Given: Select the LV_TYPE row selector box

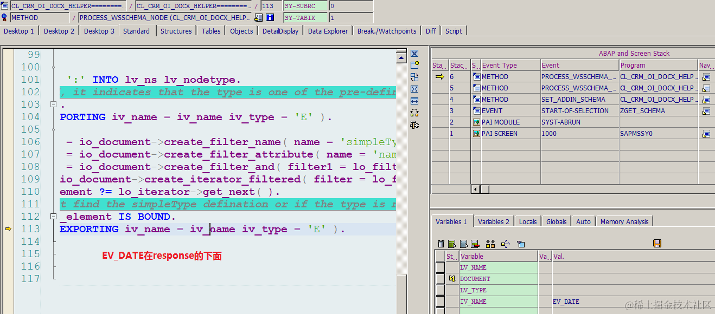Looking at the screenshot, I should click(x=440, y=290).
